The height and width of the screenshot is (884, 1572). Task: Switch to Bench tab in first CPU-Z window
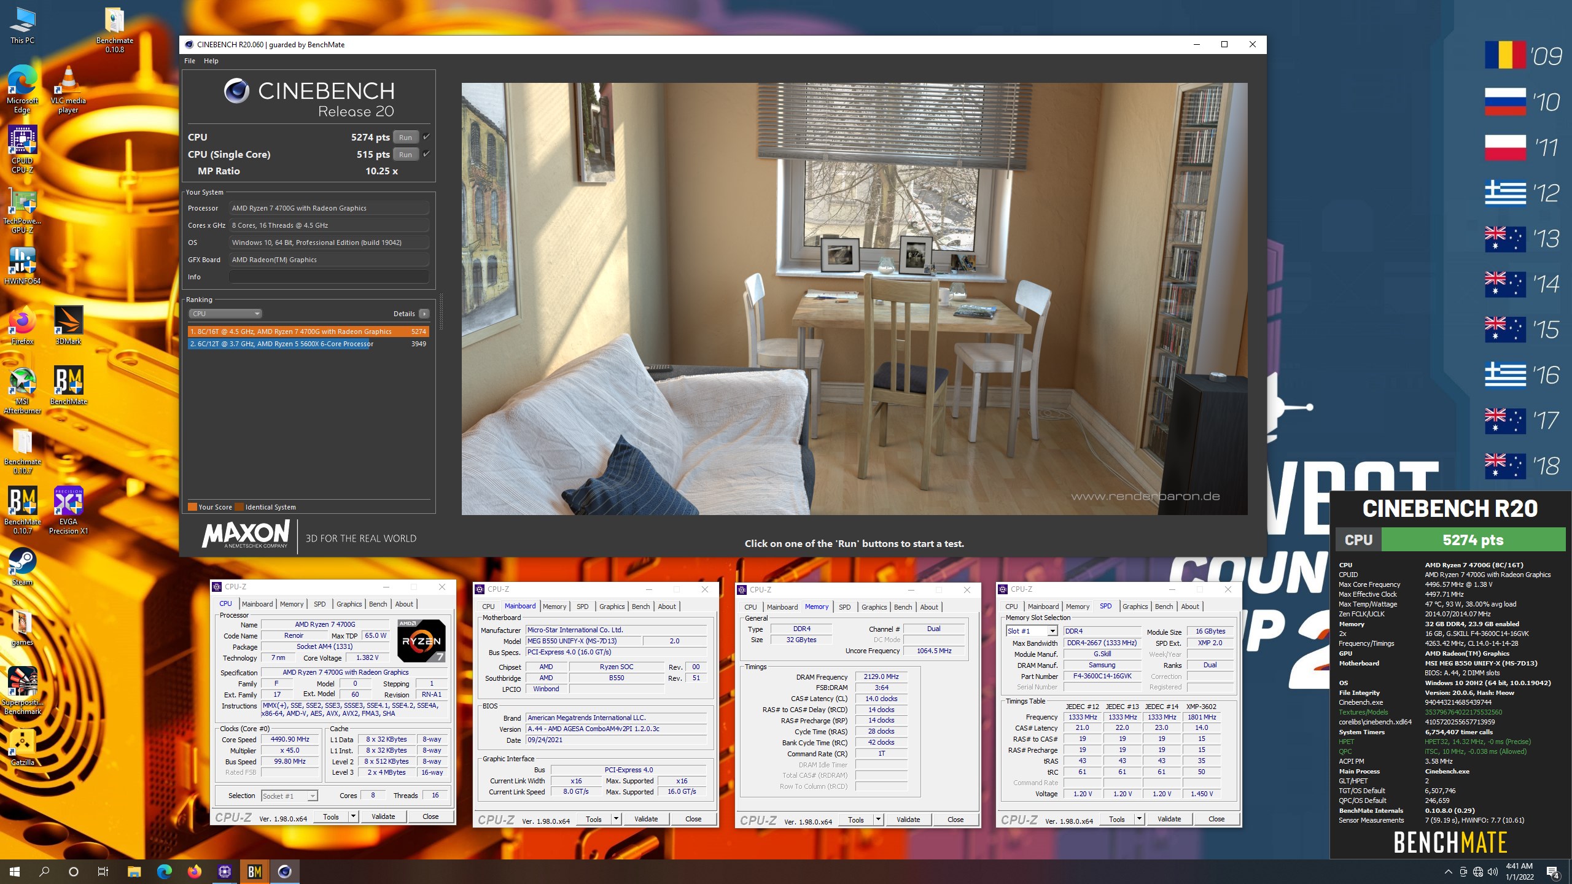[378, 604]
